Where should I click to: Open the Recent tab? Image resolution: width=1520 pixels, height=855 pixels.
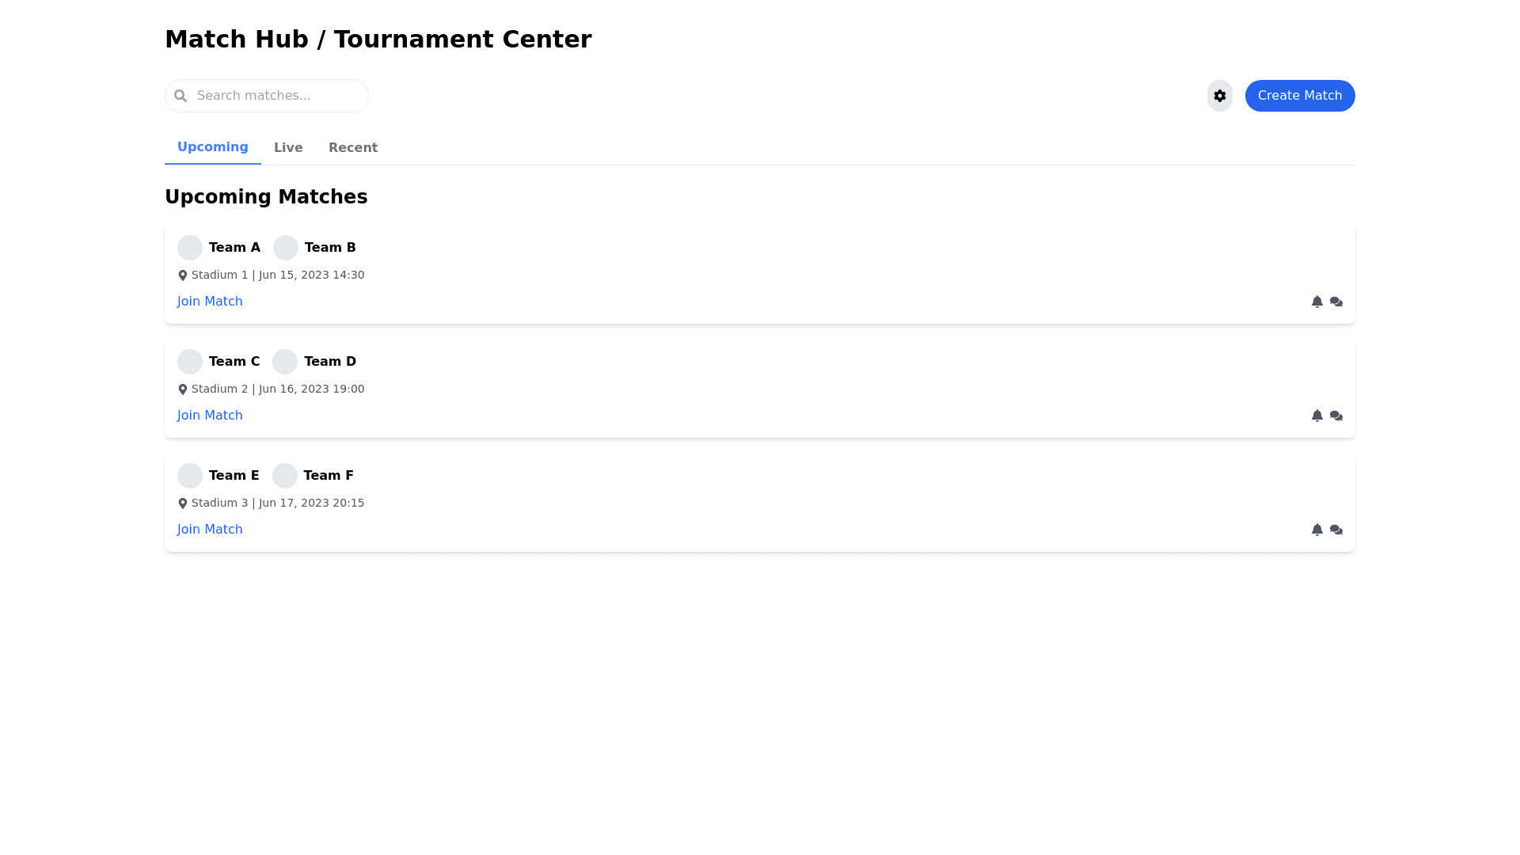353,148
